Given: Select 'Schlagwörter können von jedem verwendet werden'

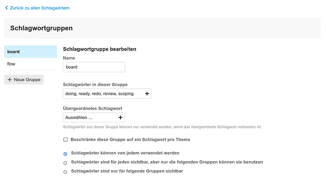Looking at the screenshot, I should (x=65, y=154).
